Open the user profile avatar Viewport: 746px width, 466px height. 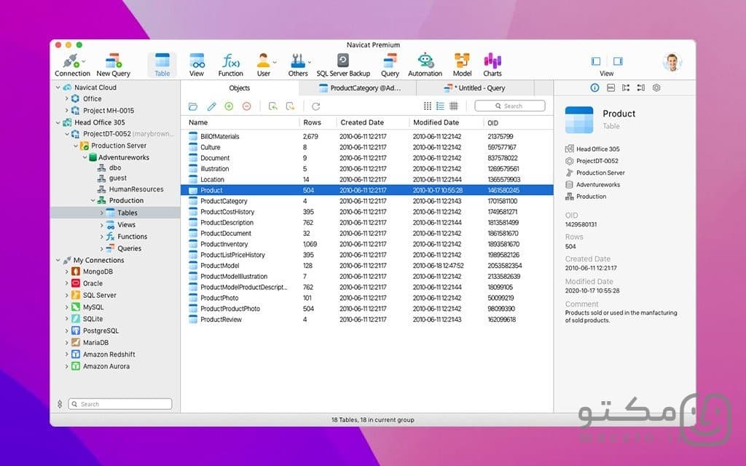point(672,62)
